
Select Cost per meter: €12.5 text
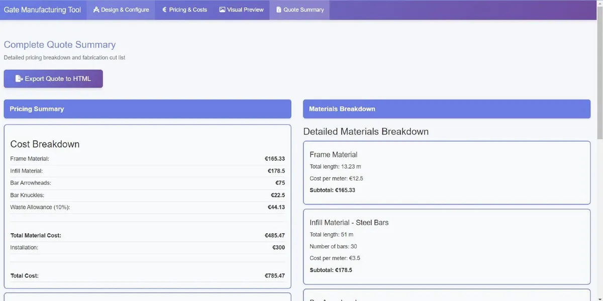pos(336,179)
